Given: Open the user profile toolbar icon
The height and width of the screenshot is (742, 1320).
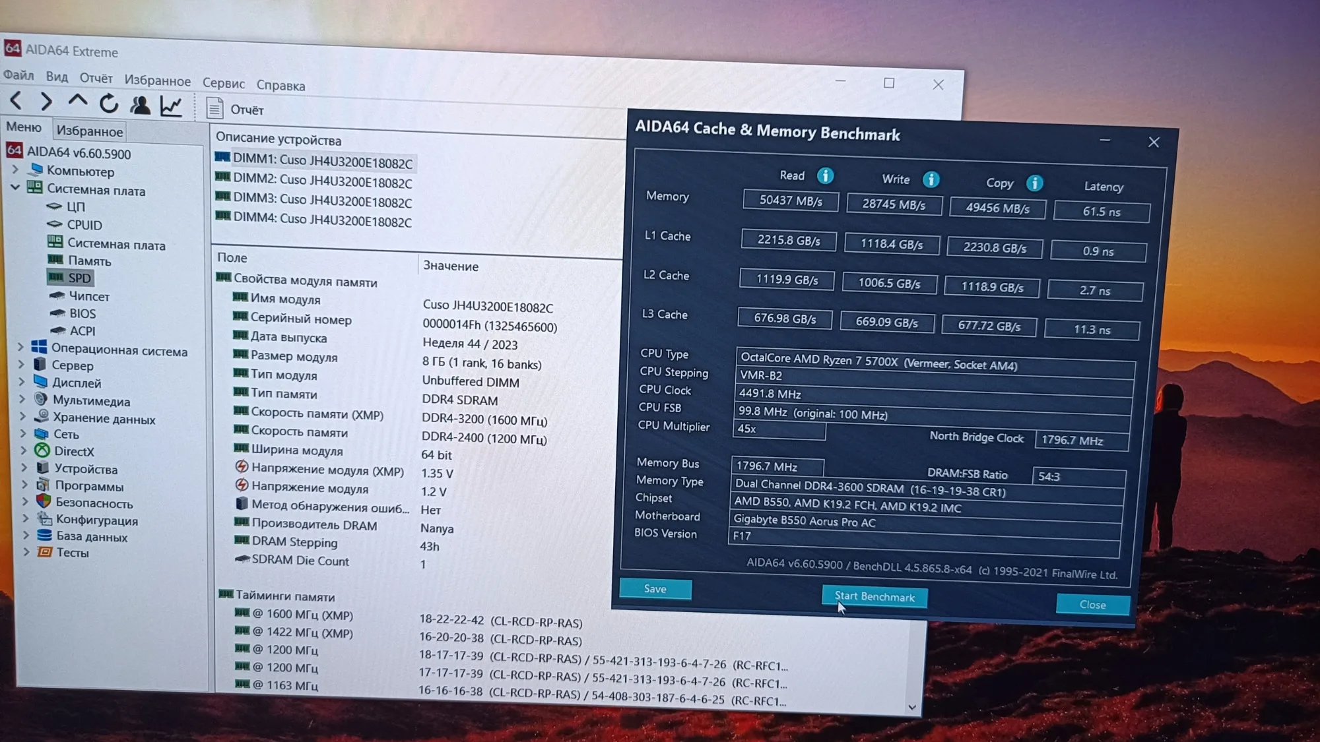Looking at the screenshot, I should tap(140, 105).
